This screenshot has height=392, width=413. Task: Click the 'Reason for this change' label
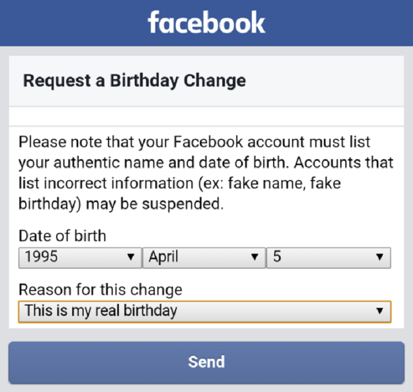(x=100, y=290)
